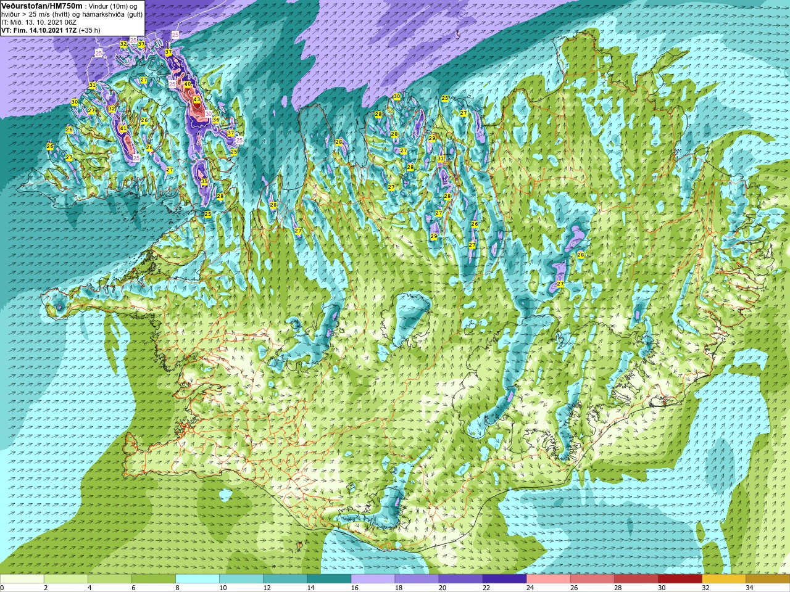The height and width of the screenshot is (592, 790).
Task: Click the legend scale number '20'
Action: 442,588
